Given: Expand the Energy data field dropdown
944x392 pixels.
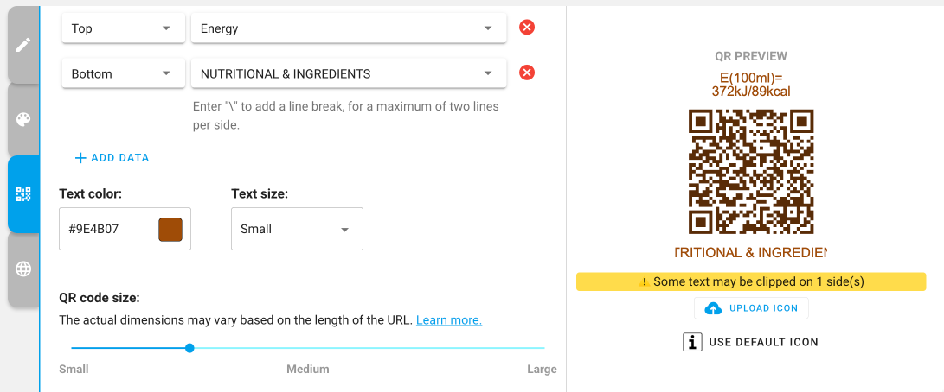Looking at the screenshot, I should click(x=348, y=28).
